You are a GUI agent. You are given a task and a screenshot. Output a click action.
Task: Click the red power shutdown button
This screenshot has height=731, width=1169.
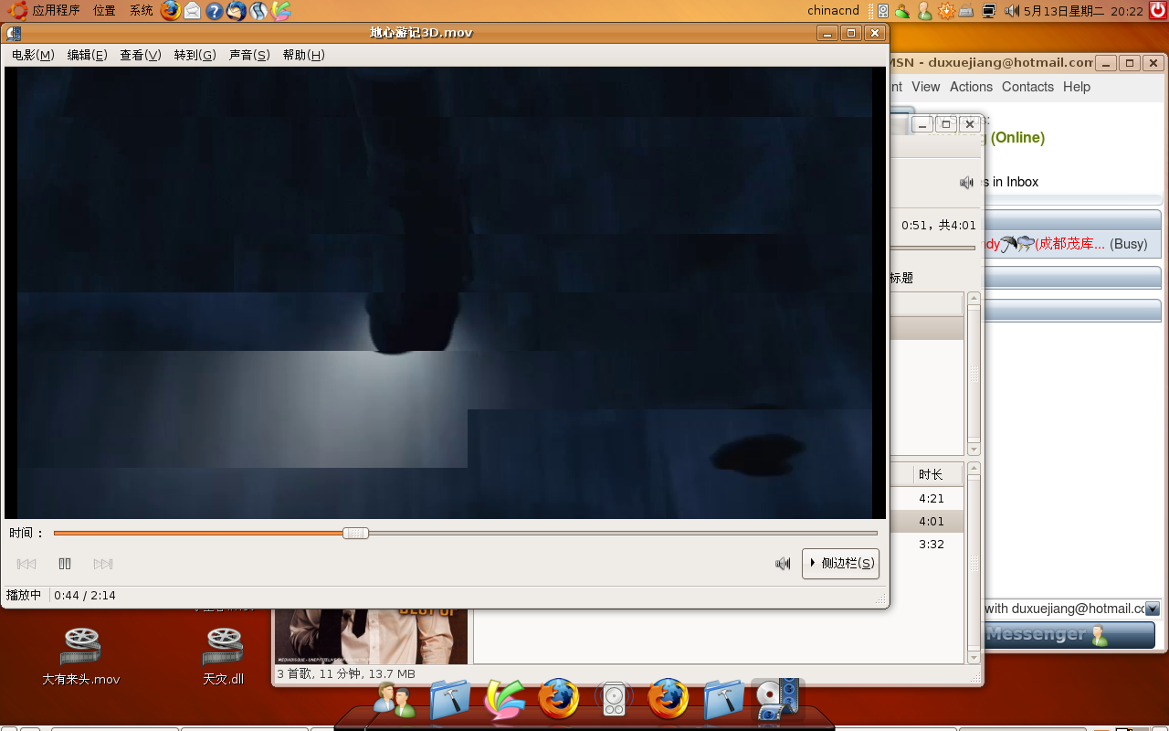click(x=1158, y=11)
